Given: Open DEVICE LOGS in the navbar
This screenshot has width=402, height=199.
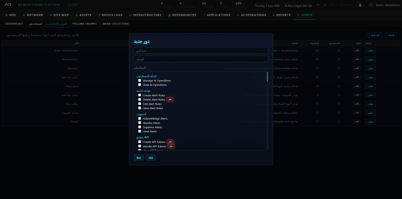Looking at the screenshot, I should (x=110, y=15).
